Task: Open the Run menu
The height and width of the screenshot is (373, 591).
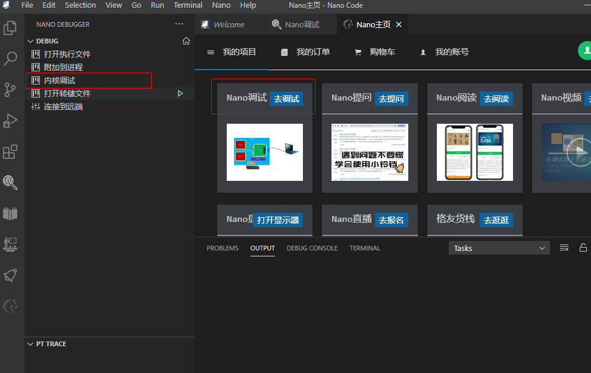Action: pos(157,5)
